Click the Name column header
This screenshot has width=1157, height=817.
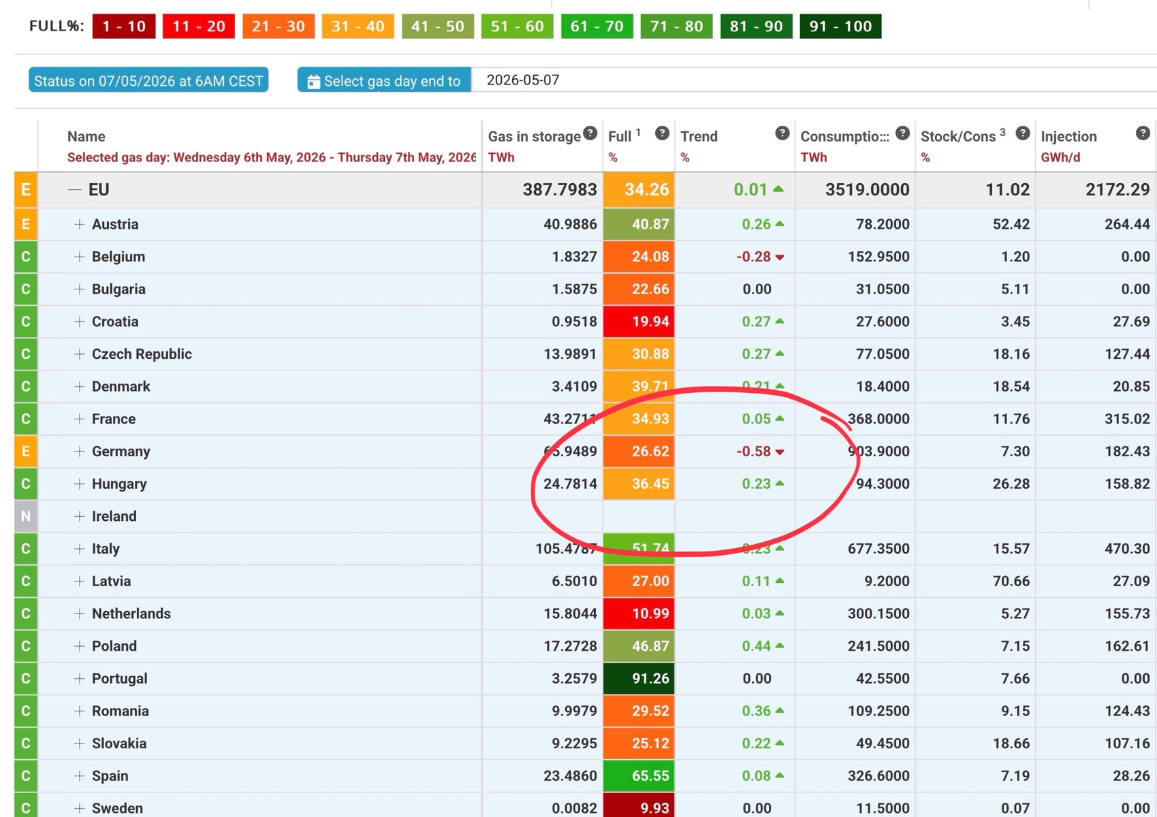[x=86, y=136]
